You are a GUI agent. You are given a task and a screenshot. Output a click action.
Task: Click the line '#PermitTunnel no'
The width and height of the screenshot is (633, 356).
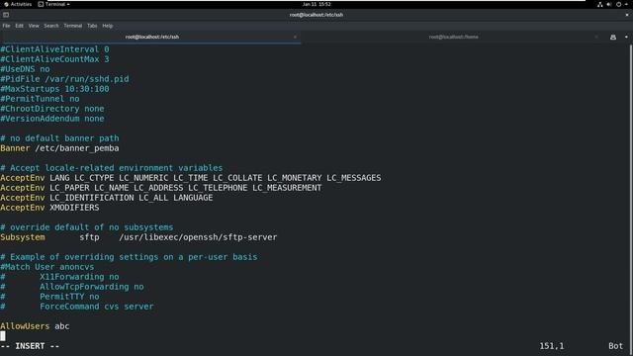(x=40, y=99)
